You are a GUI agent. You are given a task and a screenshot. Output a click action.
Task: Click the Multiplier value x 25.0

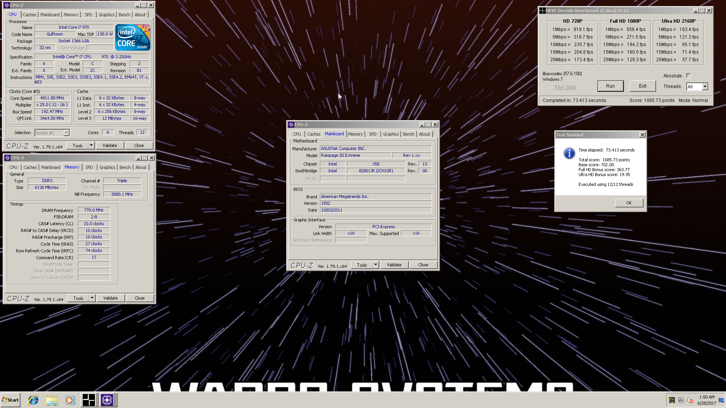(x=52, y=105)
